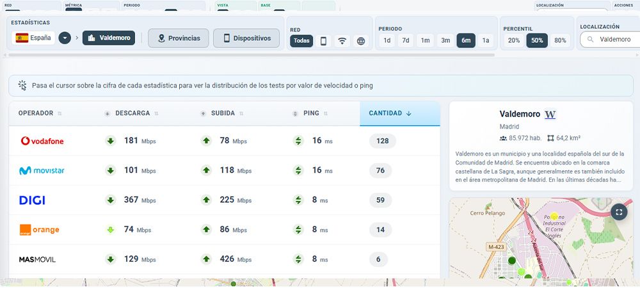Sort table by Descarga column

click(x=132, y=113)
